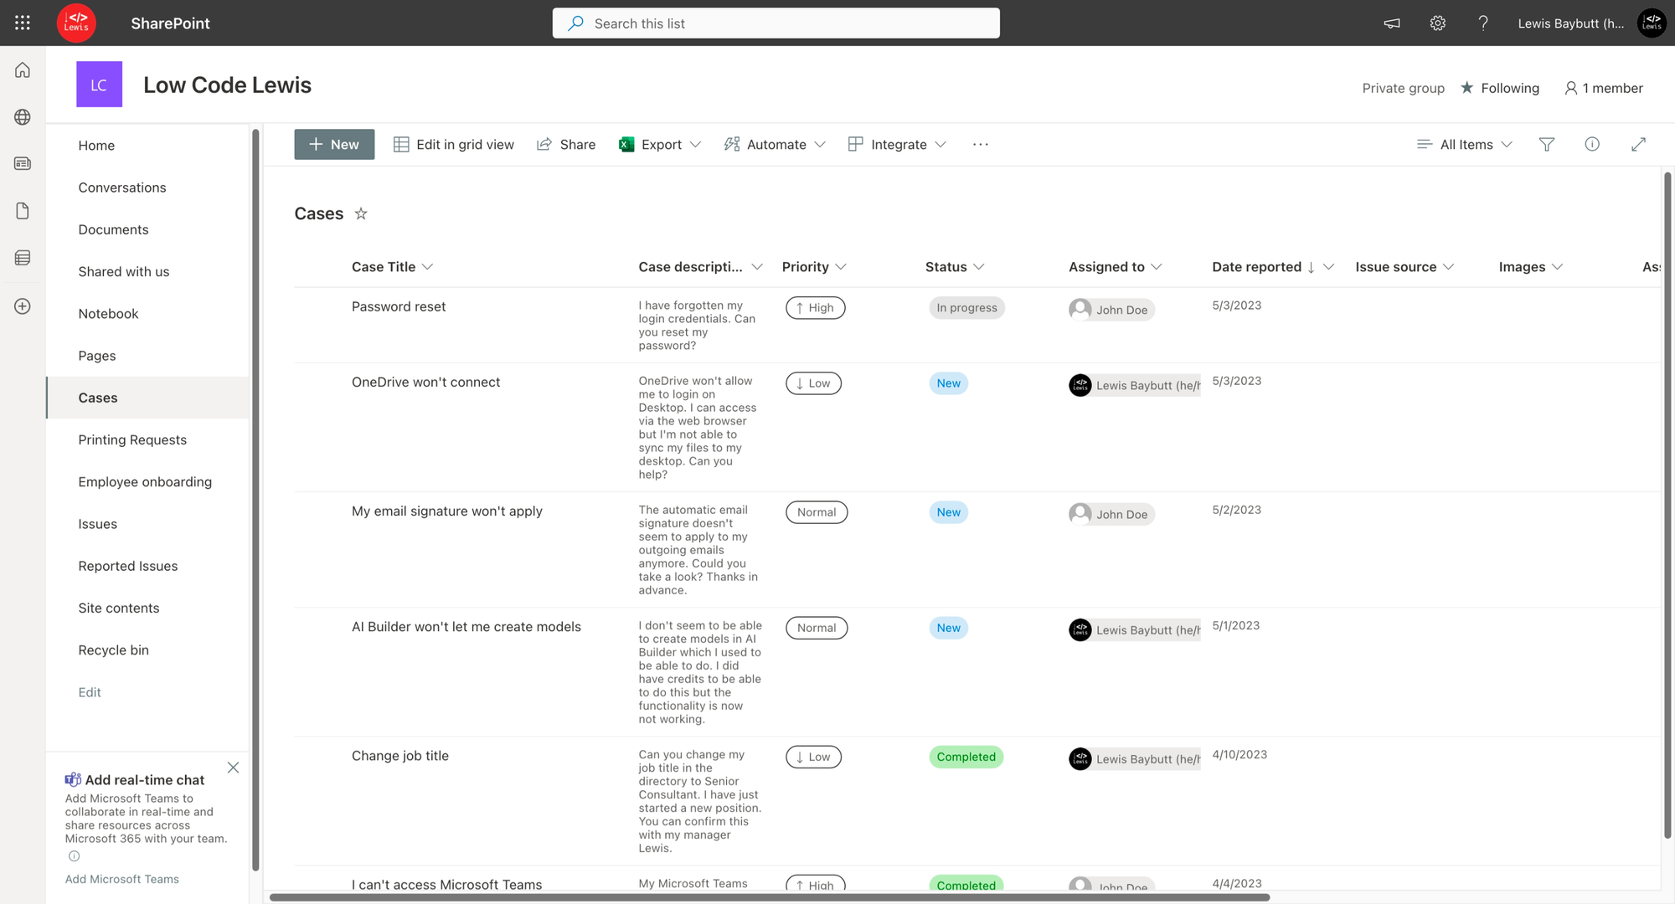
Task: Click the help question mark icon
Action: [1482, 23]
